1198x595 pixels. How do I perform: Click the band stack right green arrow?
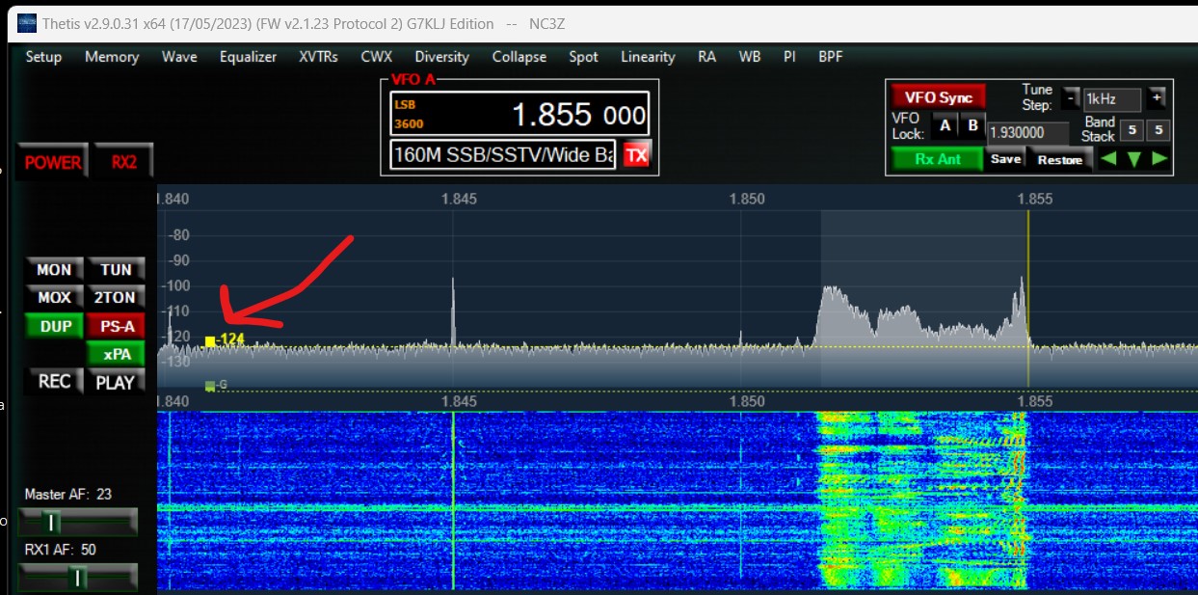1159,159
